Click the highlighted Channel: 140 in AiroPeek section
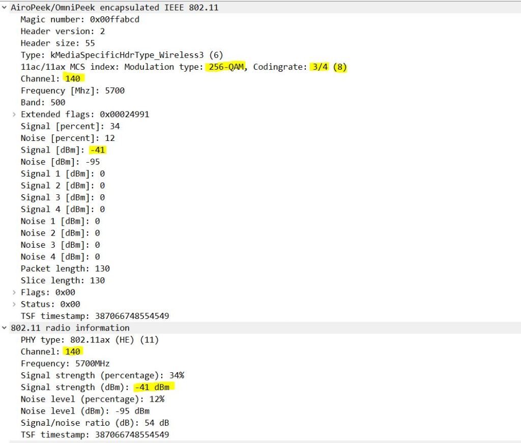 tap(74, 79)
